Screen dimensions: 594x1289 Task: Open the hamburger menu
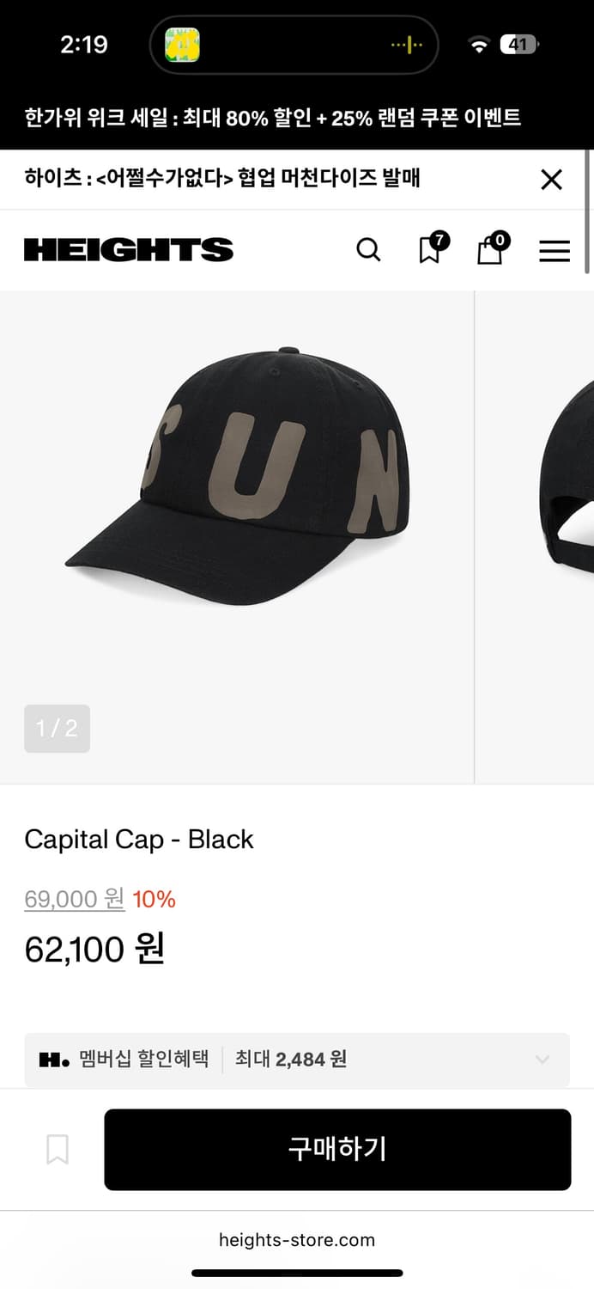(x=555, y=250)
